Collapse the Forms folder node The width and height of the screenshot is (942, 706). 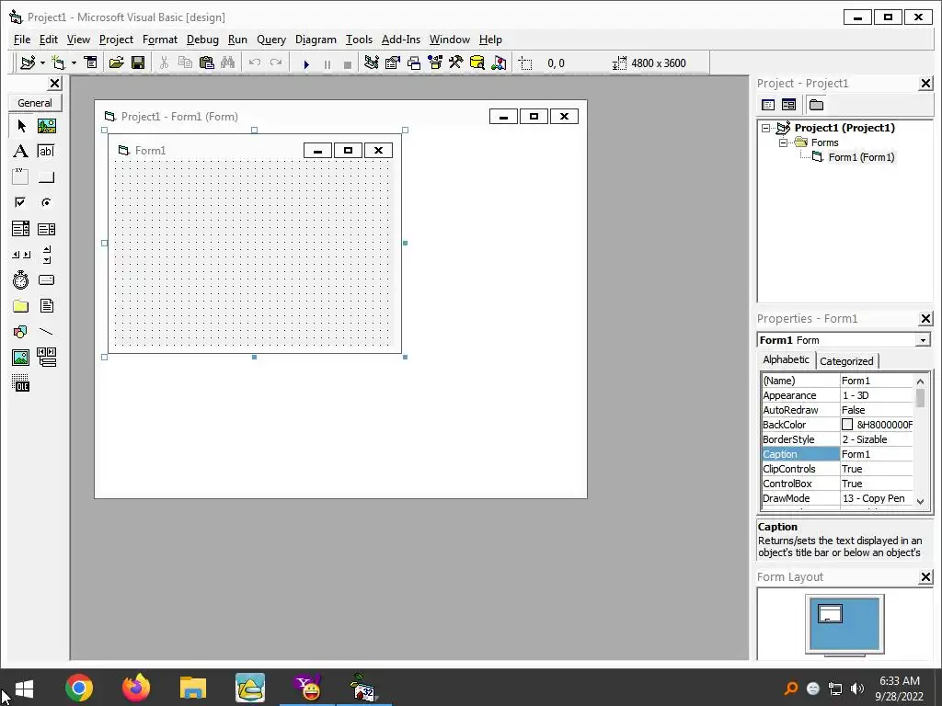pos(783,142)
